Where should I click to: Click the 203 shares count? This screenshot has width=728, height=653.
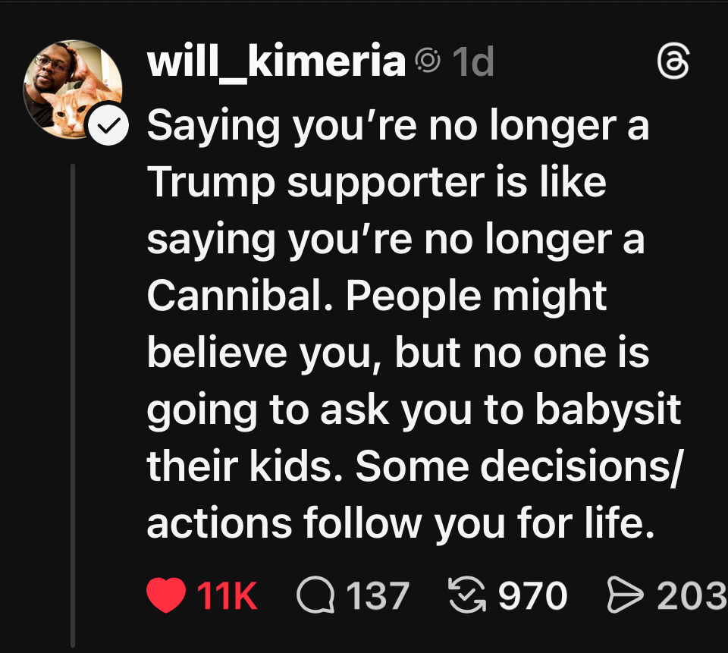click(x=691, y=595)
